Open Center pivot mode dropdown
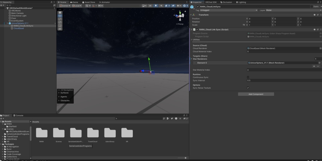This screenshot has height=161, width=322. [x=65, y=6]
